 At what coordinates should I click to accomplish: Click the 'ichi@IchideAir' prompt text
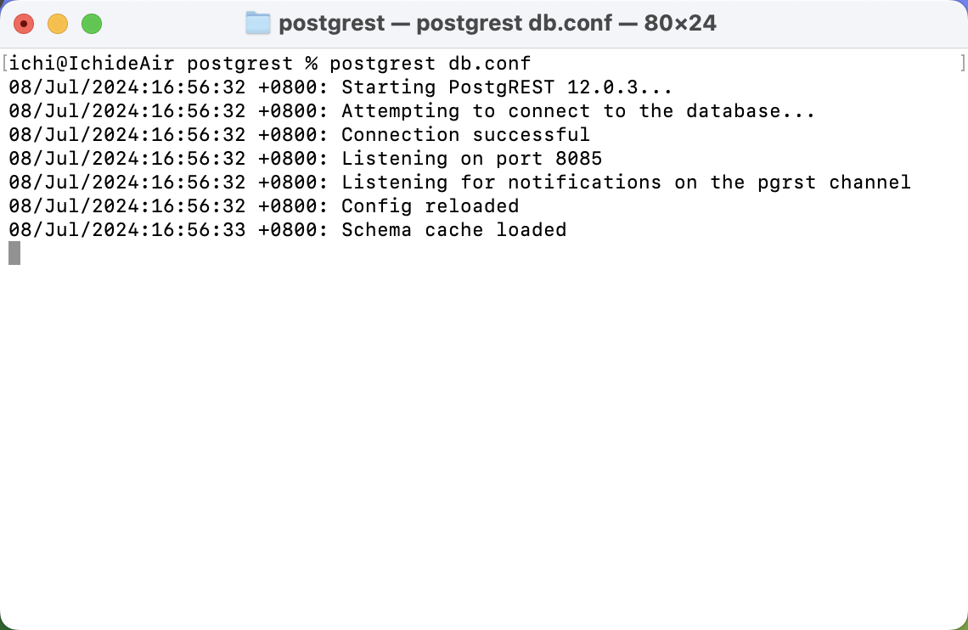(x=92, y=64)
